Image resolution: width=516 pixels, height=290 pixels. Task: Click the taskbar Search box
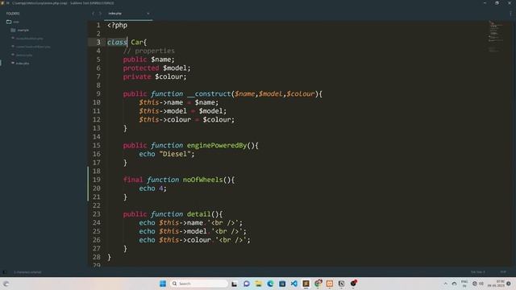[x=199, y=284]
